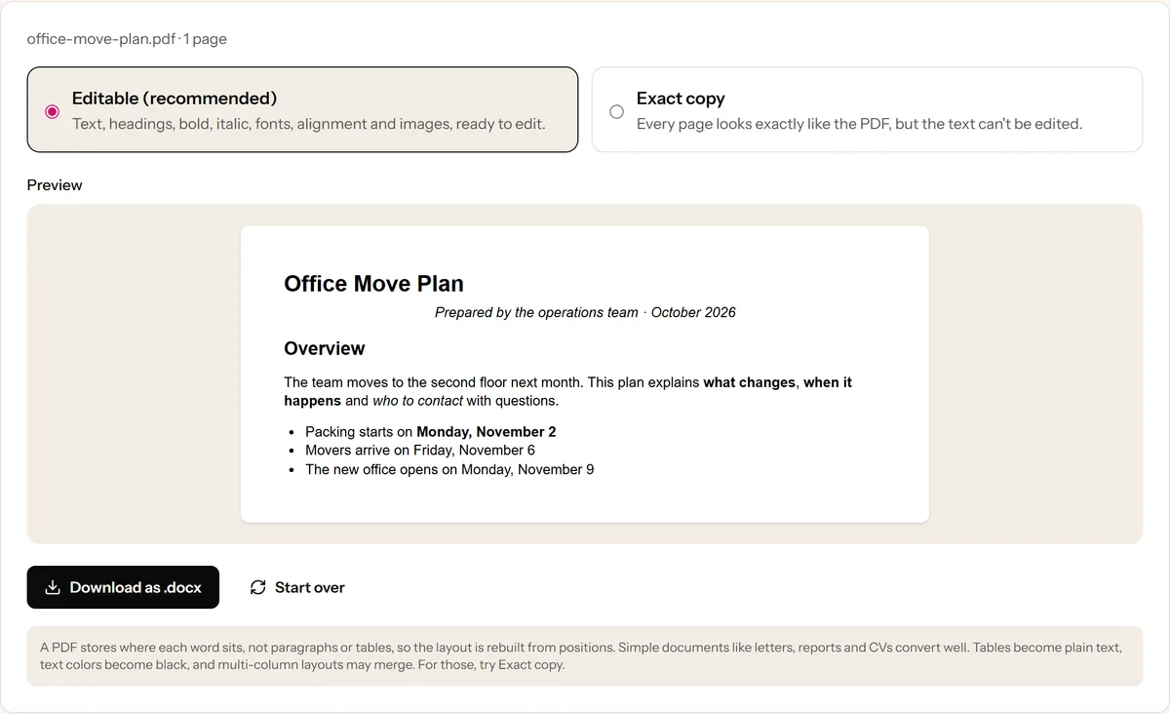Click the 'Text, headings, bold, italic' description
Image resolution: width=1170 pixels, height=714 pixels.
click(x=309, y=124)
